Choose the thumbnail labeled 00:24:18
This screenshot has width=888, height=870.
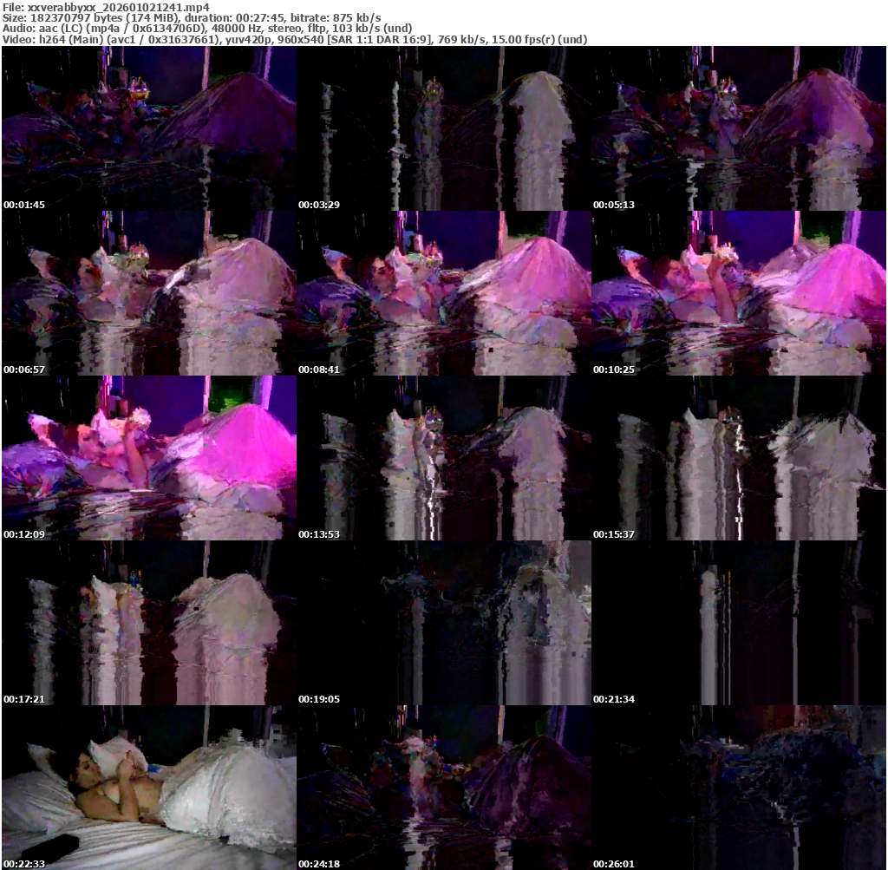click(443, 788)
